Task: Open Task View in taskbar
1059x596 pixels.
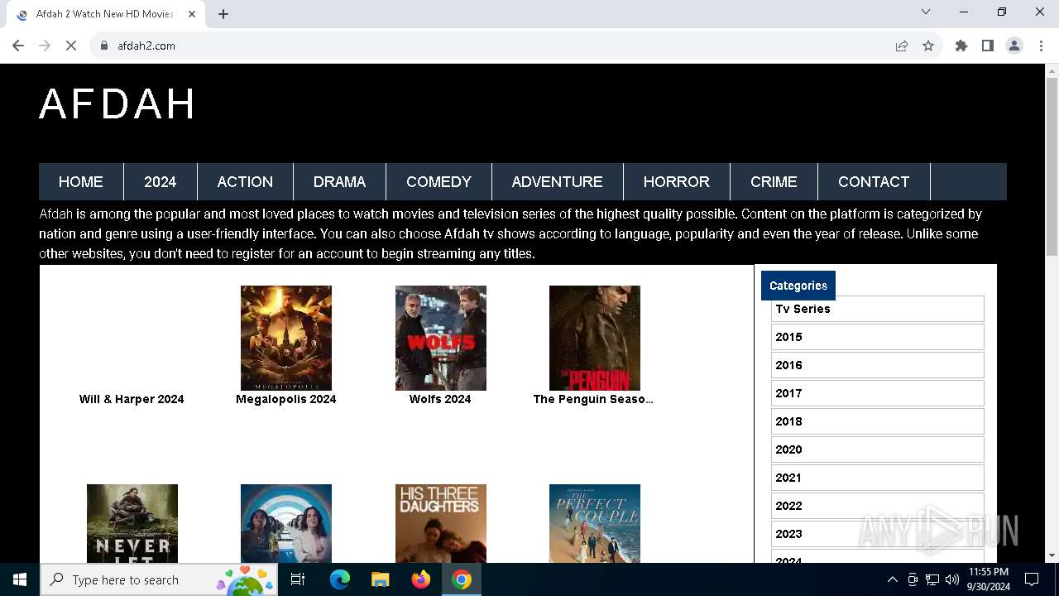Action: (298, 579)
